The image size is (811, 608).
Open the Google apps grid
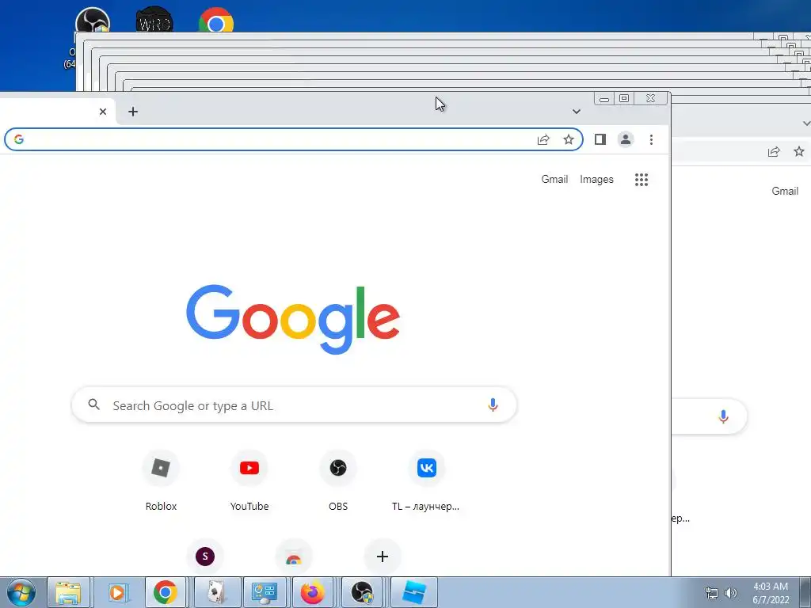point(642,180)
